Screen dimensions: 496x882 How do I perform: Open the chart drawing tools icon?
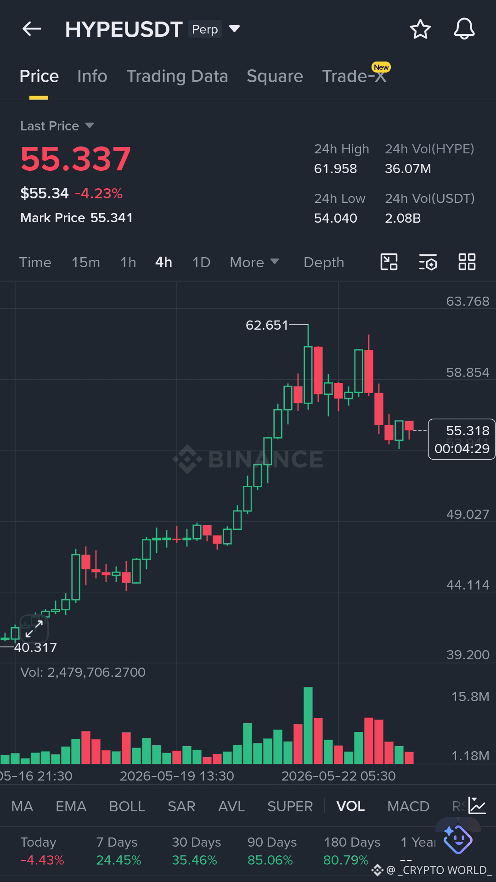(389, 262)
